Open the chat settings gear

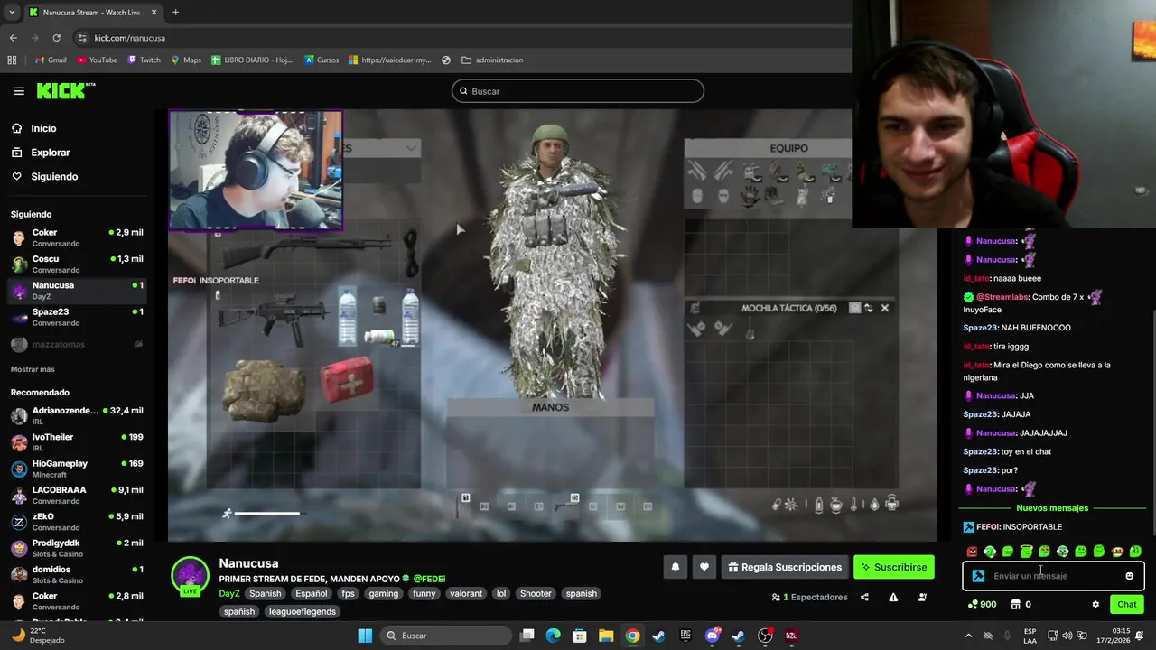tap(1095, 604)
